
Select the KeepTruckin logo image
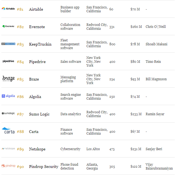8,44
